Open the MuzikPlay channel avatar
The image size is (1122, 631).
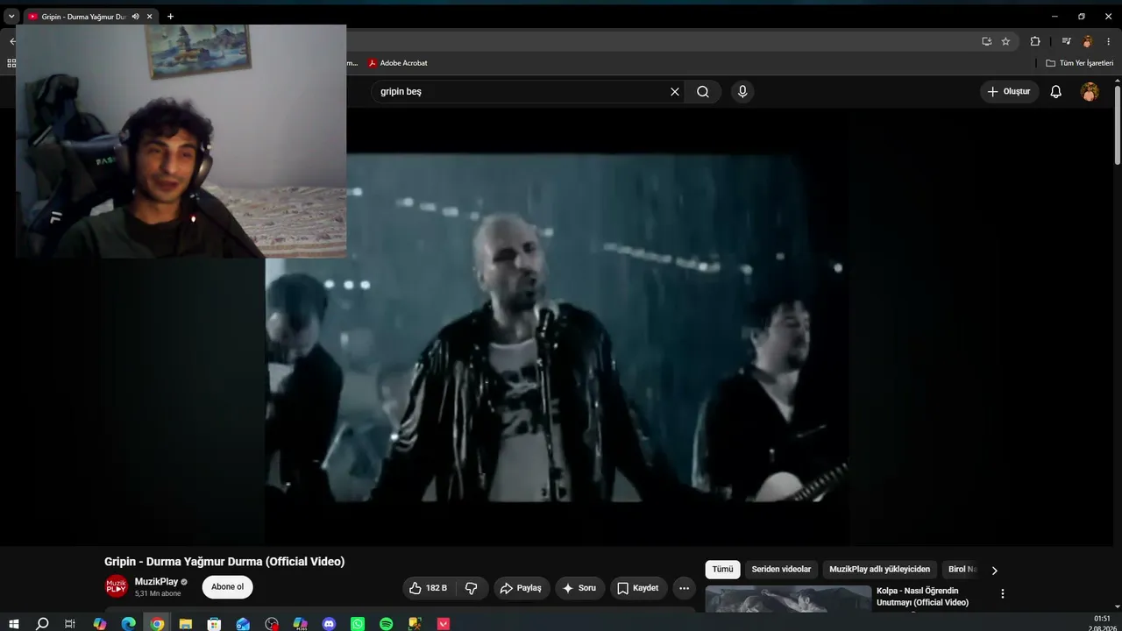point(117,587)
